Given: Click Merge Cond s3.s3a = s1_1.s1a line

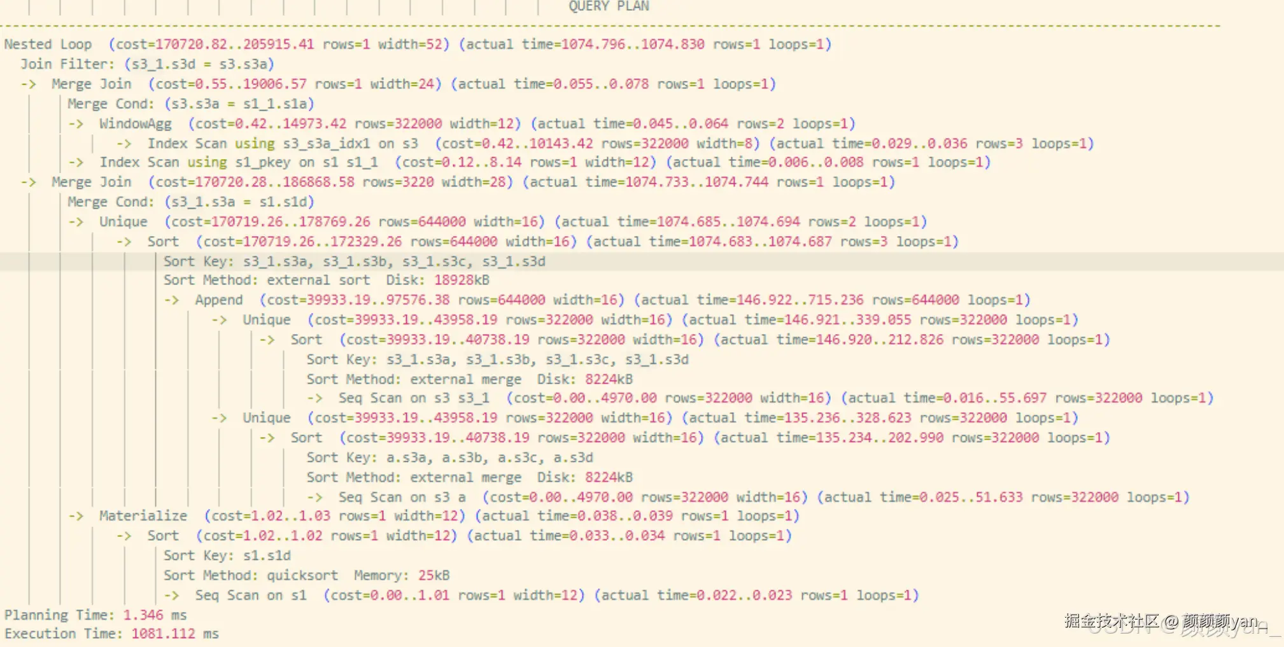Looking at the screenshot, I should point(191,104).
